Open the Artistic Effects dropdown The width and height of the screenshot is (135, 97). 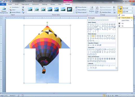(x=15, y=12)
